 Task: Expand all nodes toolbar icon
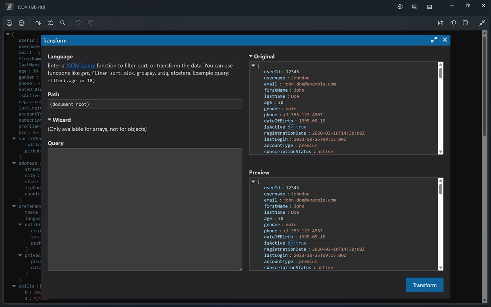(9, 23)
